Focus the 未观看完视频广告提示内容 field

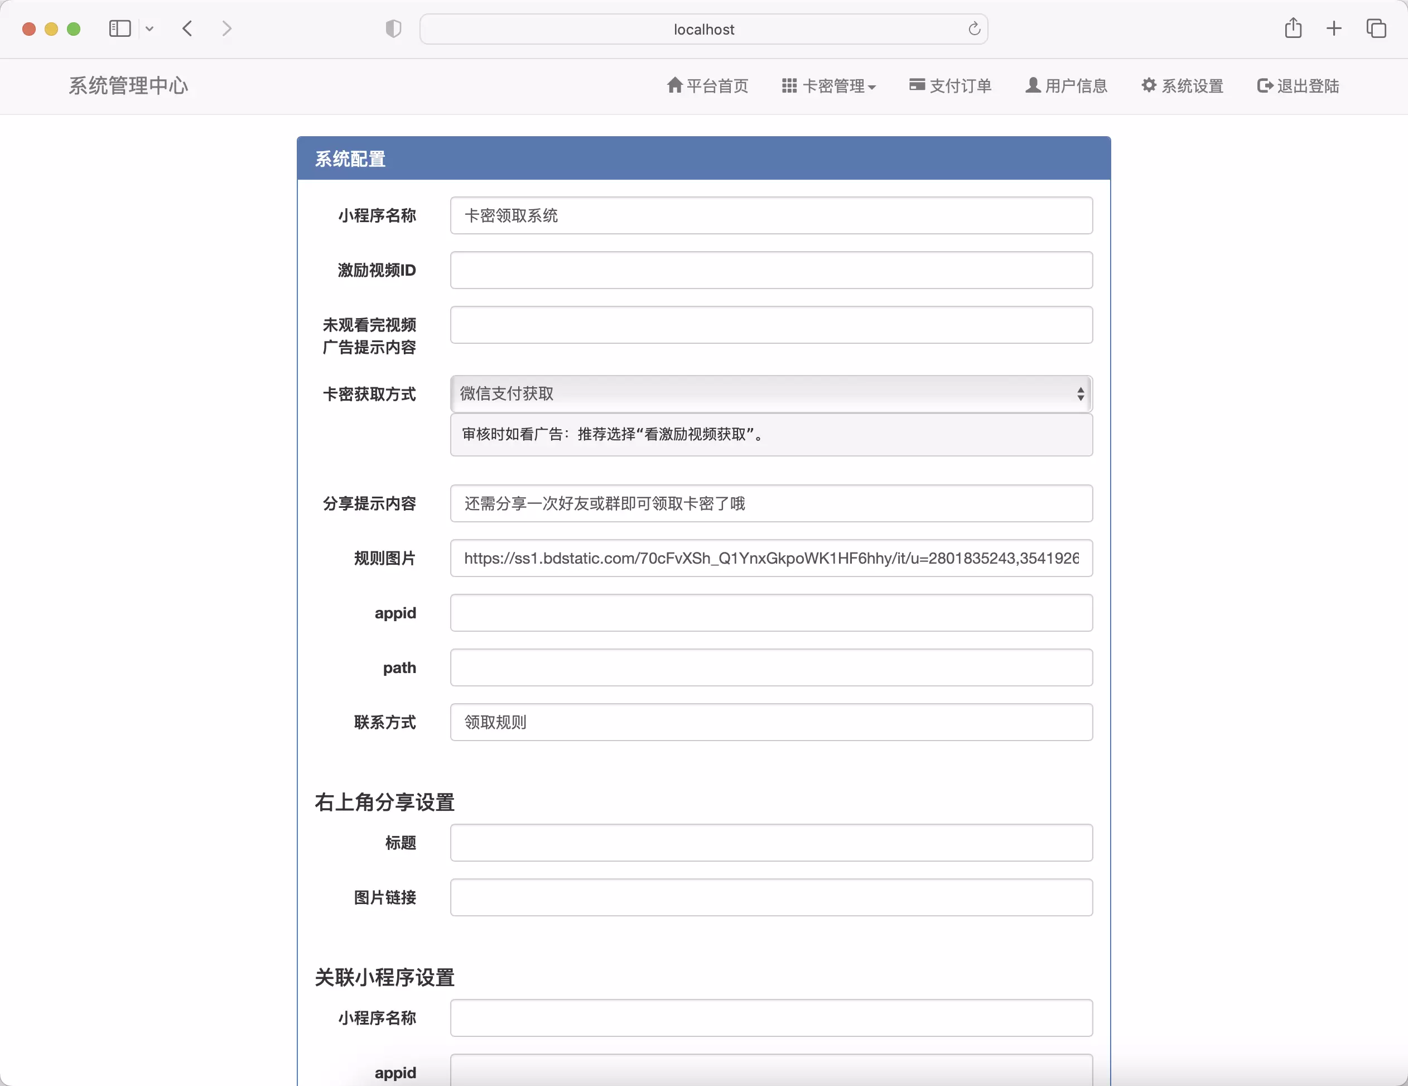(x=771, y=325)
